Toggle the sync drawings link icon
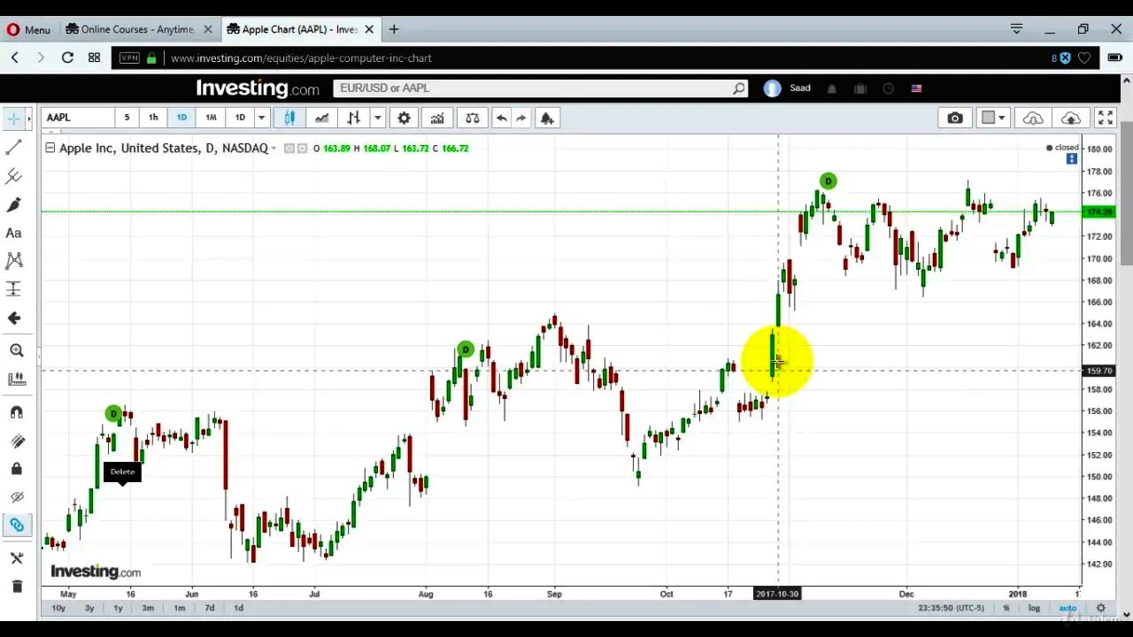This screenshot has width=1133, height=637. [16, 526]
